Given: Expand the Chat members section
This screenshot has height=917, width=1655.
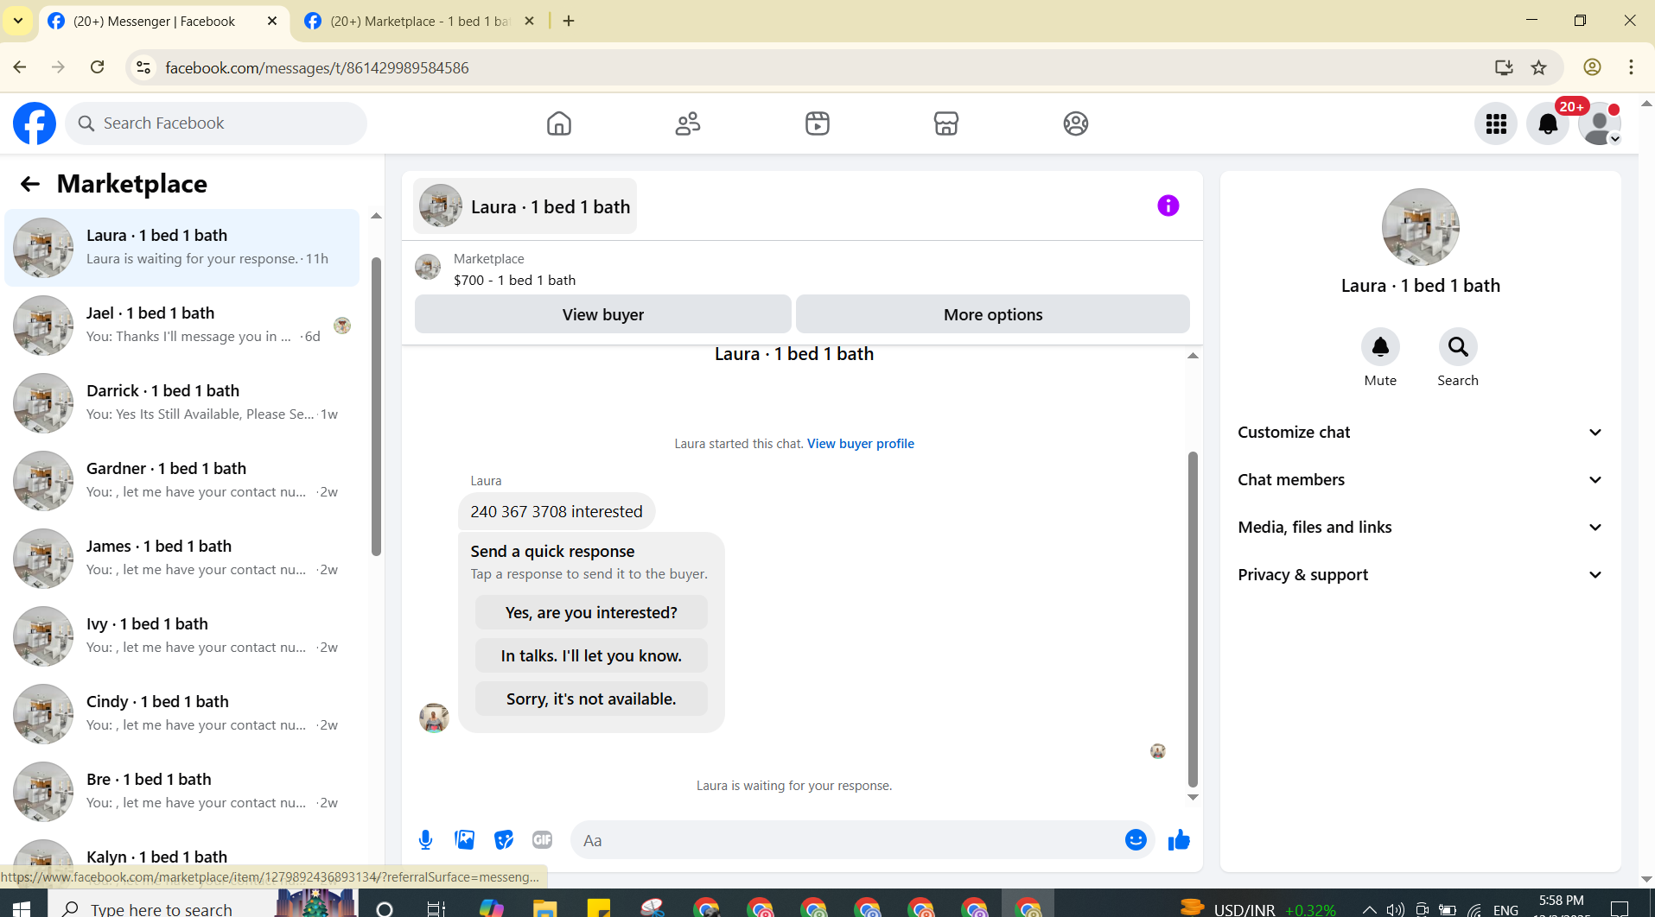Looking at the screenshot, I should click(1420, 480).
